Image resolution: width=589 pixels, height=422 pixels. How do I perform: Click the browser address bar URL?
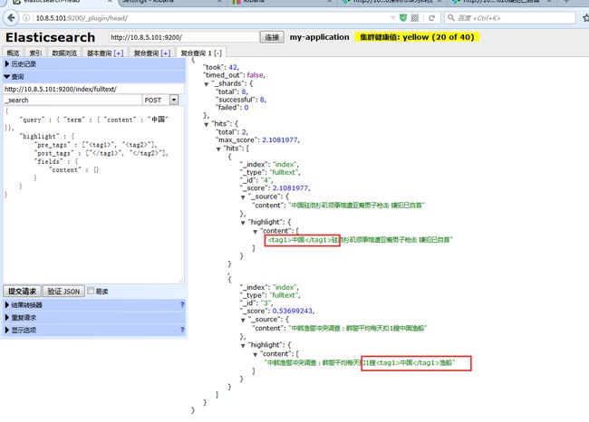[82, 18]
